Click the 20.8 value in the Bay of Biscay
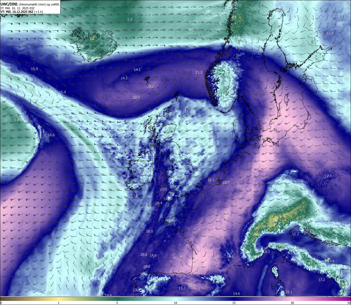Image resolution: width=351 pixels, height=305 pixels. (144, 255)
